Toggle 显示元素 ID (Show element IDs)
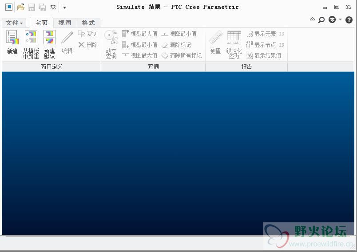The width and height of the screenshot is (357, 252). [265, 34]
